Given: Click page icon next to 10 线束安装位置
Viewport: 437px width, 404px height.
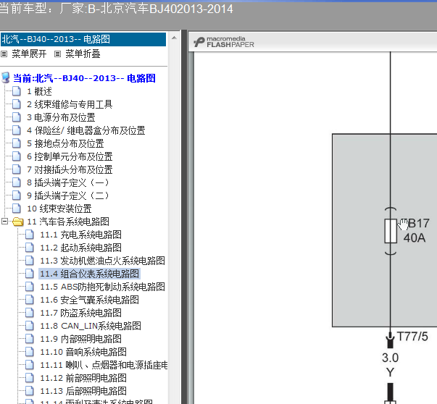Looking at the screenshot, I should pos(17,209).
